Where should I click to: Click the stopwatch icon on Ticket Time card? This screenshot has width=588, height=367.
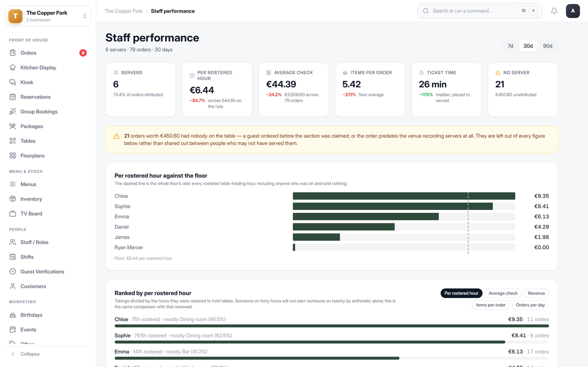tap(421, 72)
